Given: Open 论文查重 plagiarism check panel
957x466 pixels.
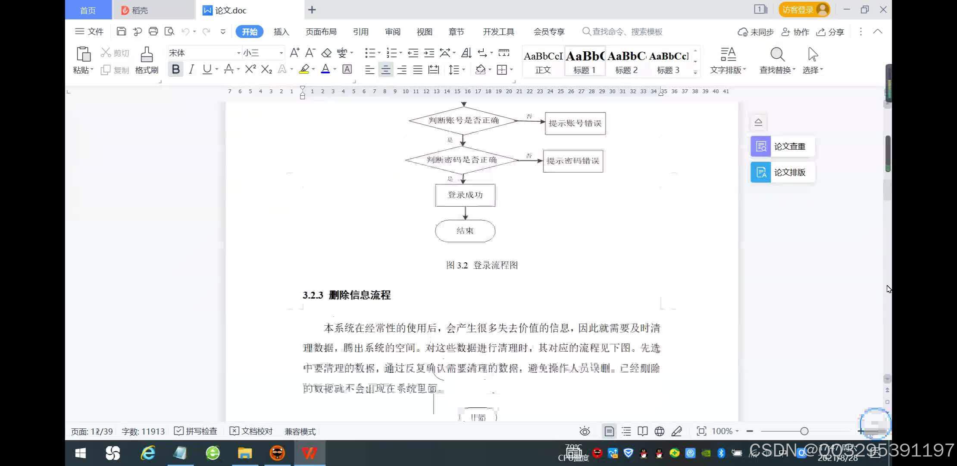Looking at the screenshot, I should (782, 146).
